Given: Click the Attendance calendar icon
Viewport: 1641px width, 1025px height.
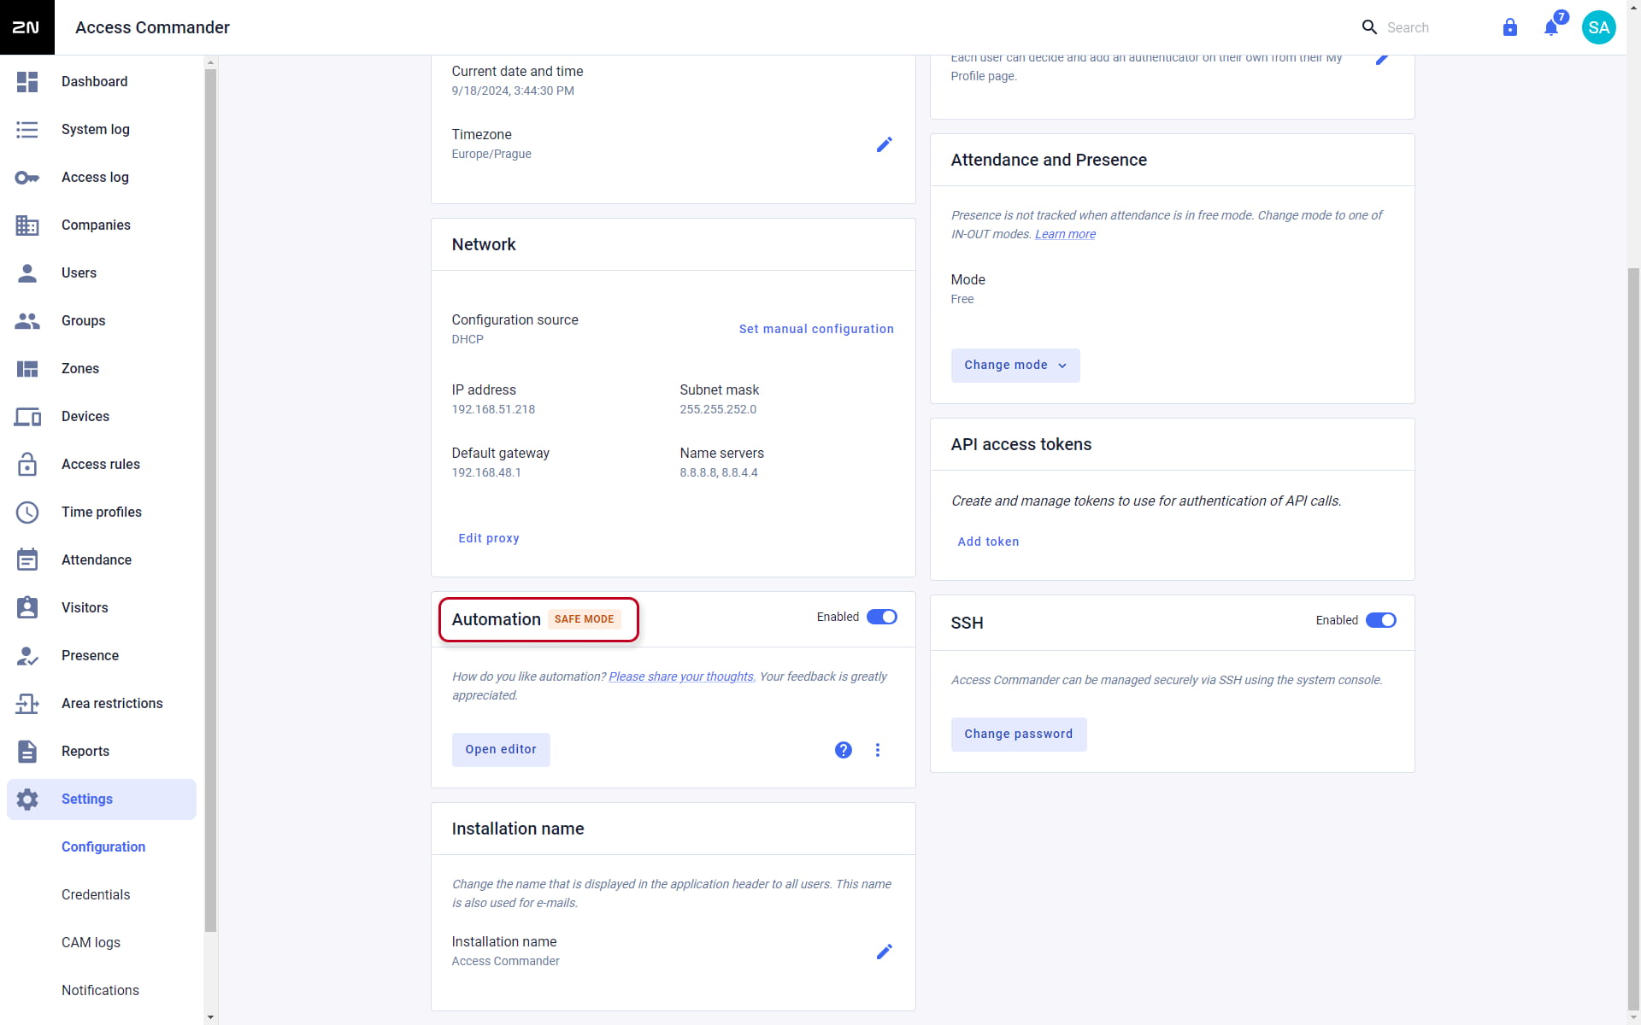Looking at the screenshot, I should 27,559.
